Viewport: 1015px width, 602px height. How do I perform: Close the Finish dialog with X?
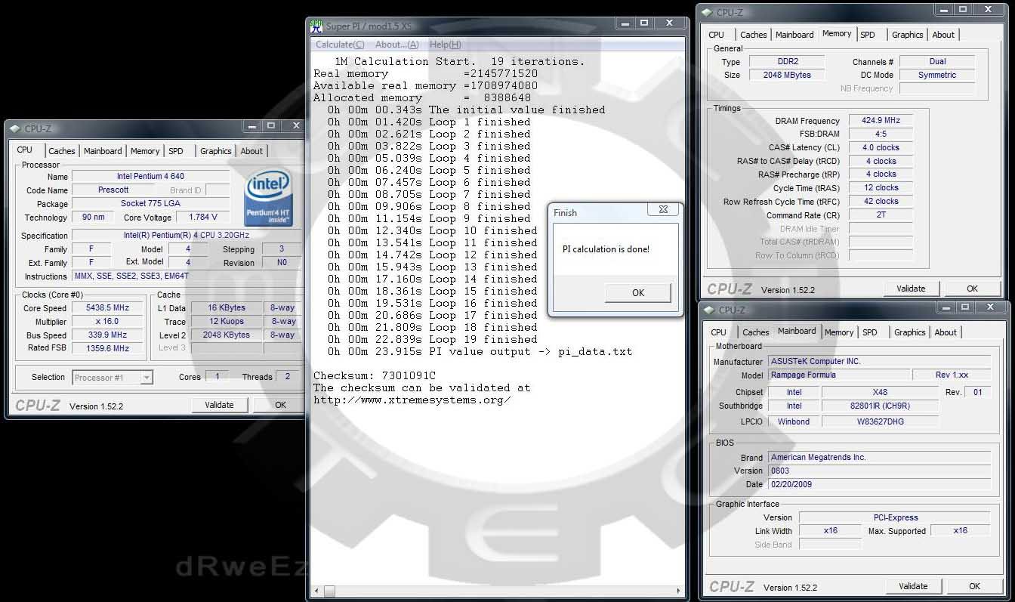pyautogui.click(x=663, y=211)
